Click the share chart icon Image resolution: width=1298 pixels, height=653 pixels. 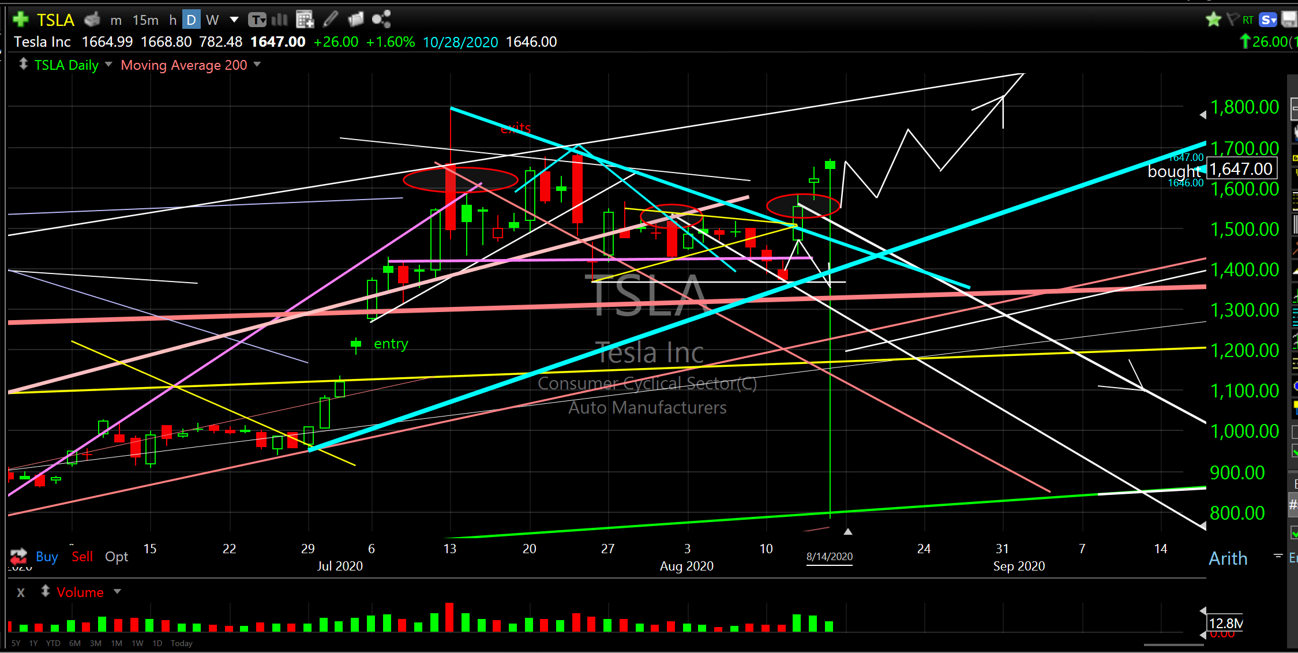click(x=381, y=20)
